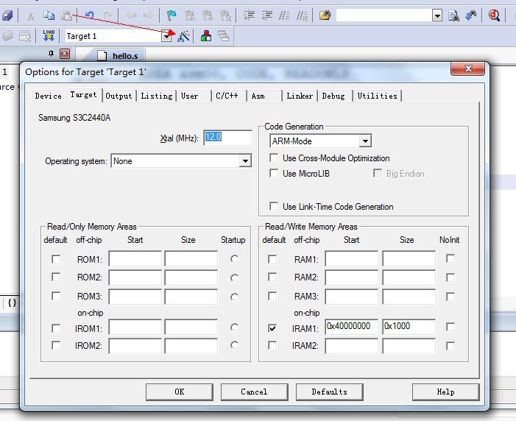516x421 pixels.
Task: Switch to the Device tab
Action: click(x=49, y=96)
